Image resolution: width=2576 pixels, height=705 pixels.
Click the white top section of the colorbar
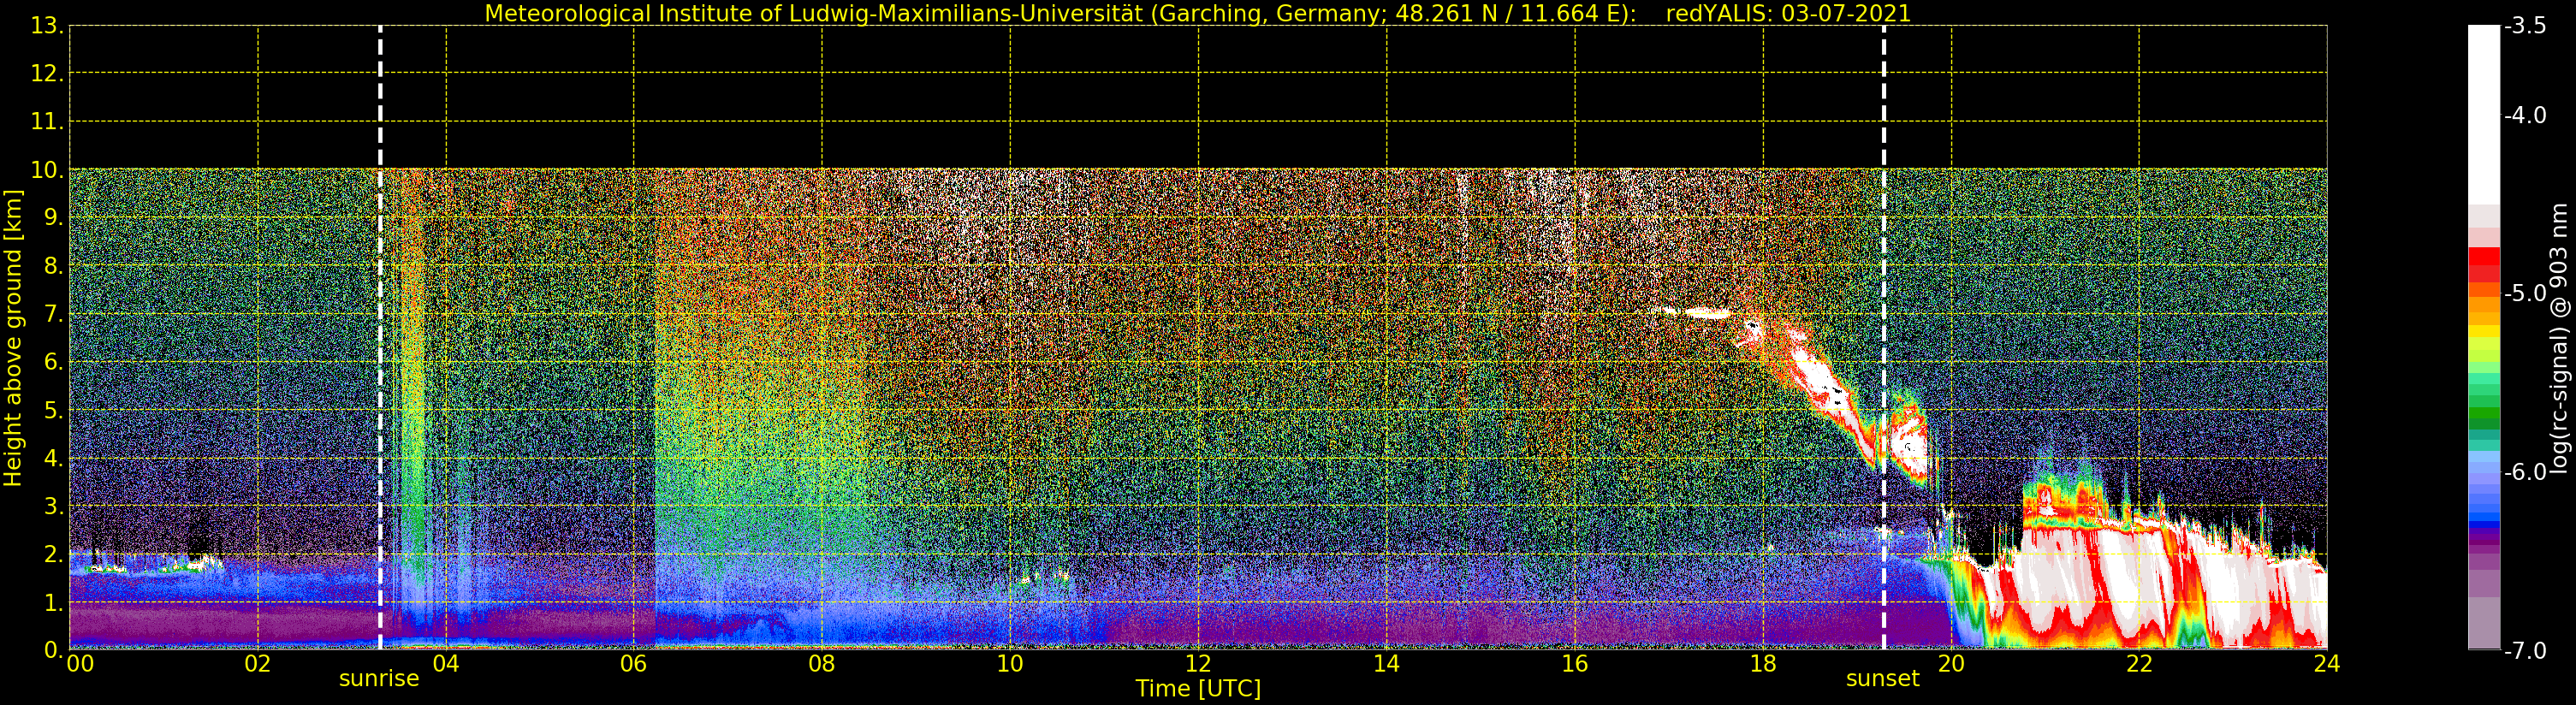coord(2484,115)
